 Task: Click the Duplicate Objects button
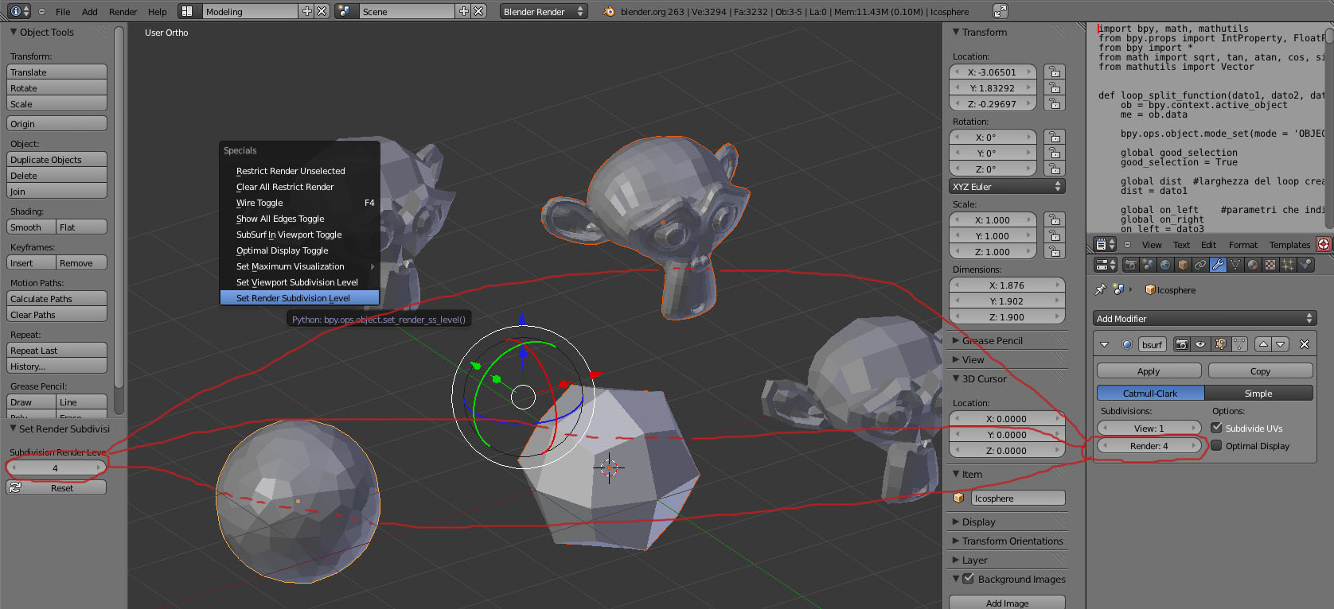coord(57,159)
